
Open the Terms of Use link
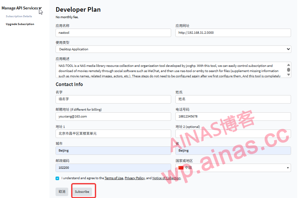click(x=114, y=178)
